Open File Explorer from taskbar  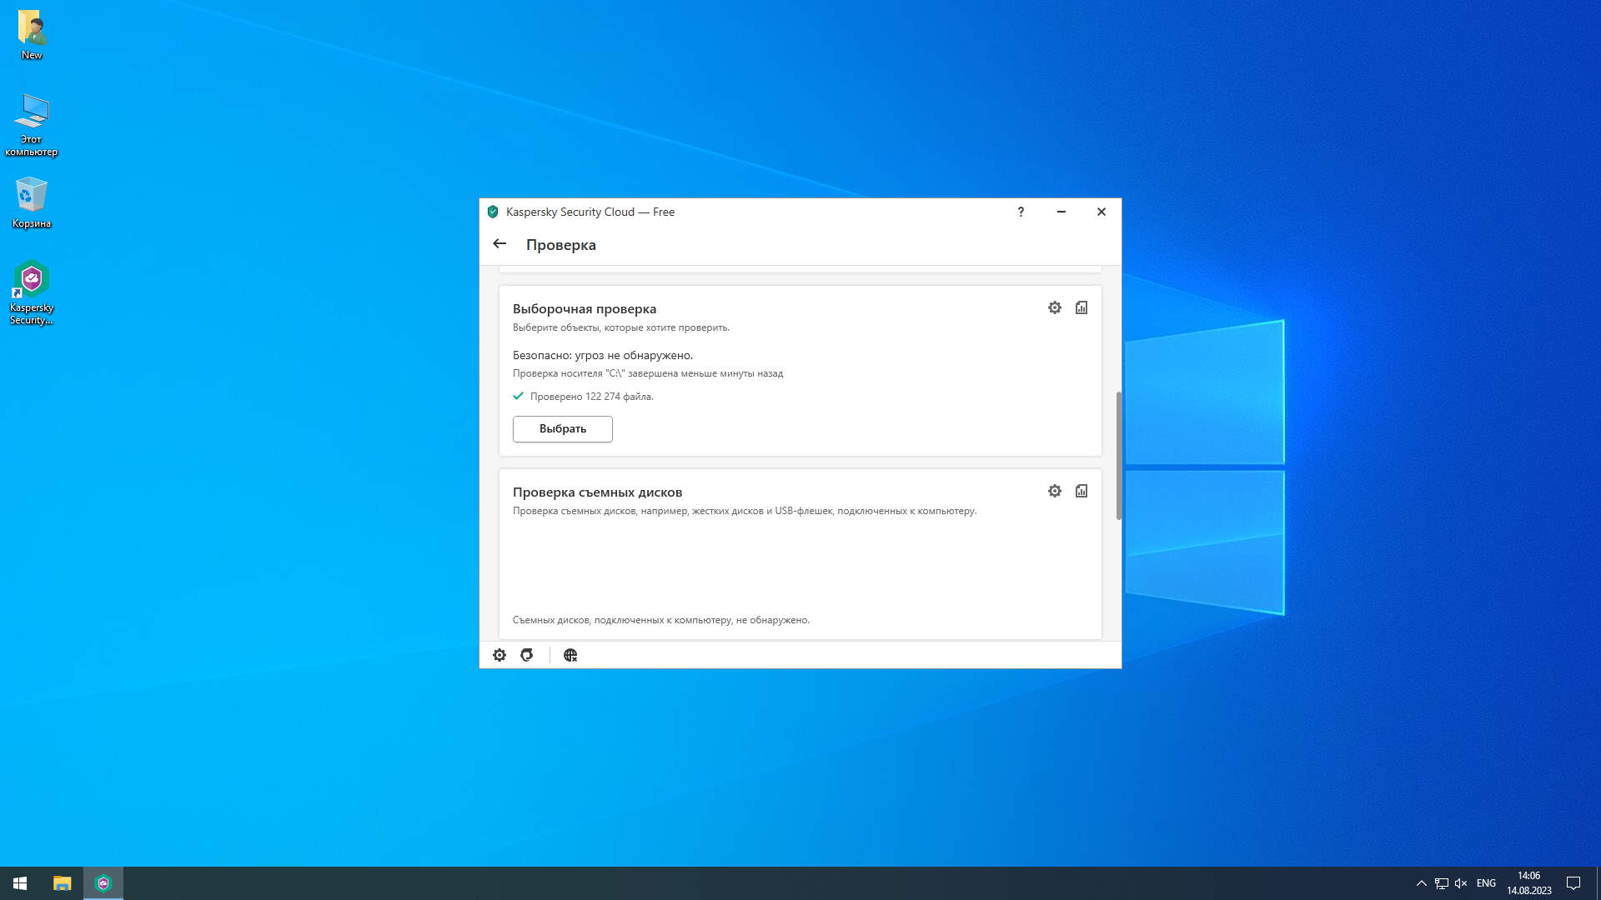pos(63,882)
